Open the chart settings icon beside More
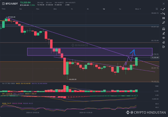 (x=157, y=9)
